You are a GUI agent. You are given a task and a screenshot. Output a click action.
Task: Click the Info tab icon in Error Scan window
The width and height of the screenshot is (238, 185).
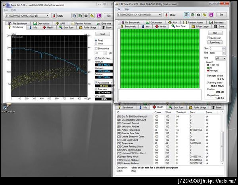(x=143, y=27)
